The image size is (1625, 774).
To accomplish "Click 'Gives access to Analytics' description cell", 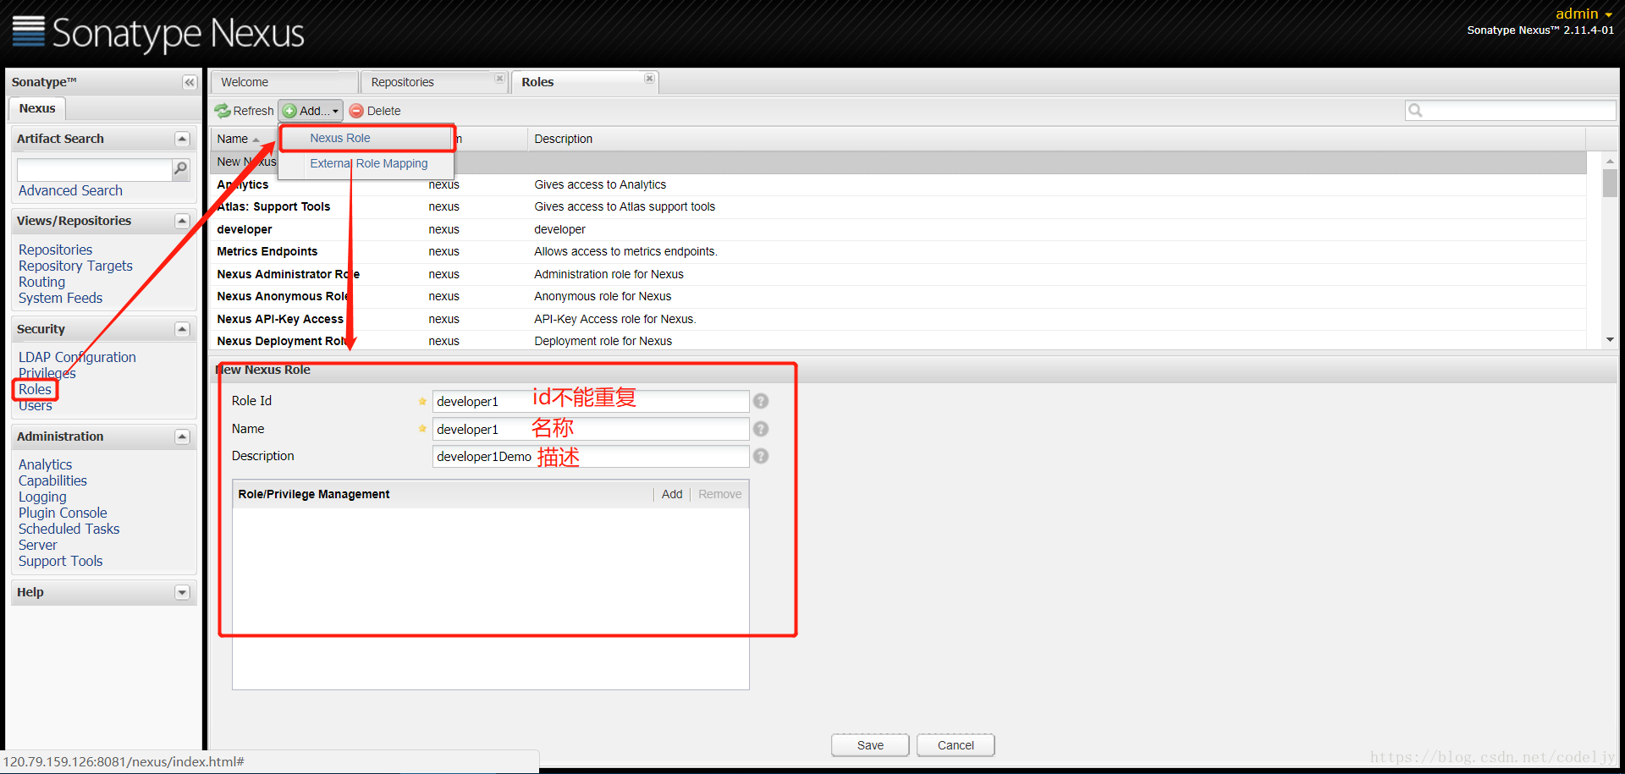I will pyautogui.click(x=600, y=184).
